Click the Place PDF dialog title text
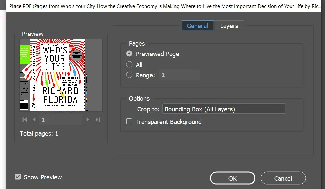Viewport: 325px width, 189px height. 165,6
